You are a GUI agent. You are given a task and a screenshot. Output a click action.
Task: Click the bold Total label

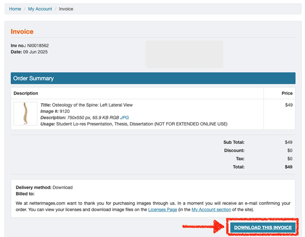(x=238, y=167)
